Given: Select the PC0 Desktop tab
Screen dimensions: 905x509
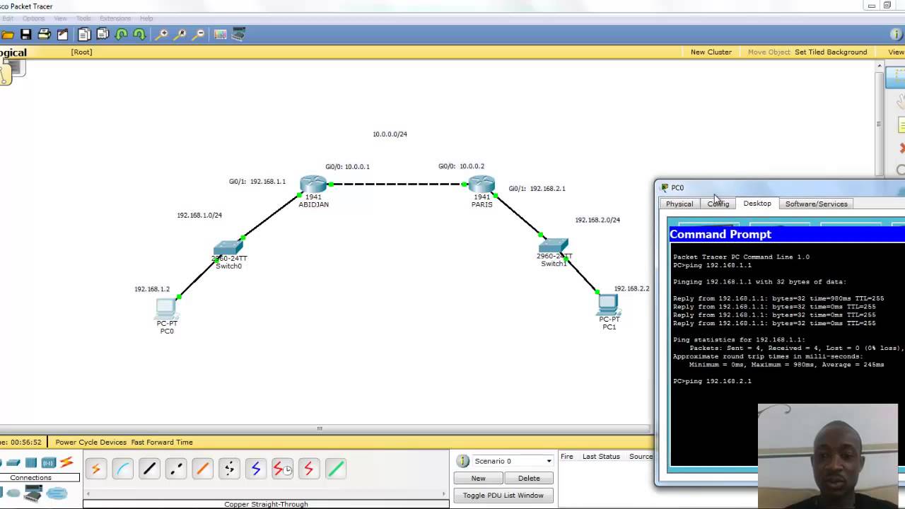Looking at the screenshot, I should (x=757, y=204).
